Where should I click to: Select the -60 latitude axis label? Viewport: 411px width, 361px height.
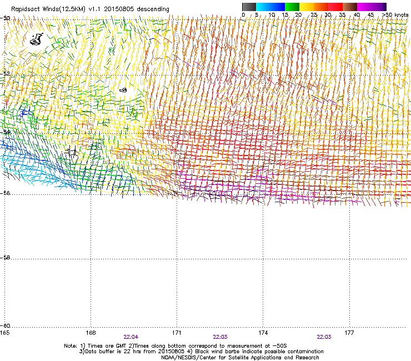pyautogui.click(x=5, y=325)
